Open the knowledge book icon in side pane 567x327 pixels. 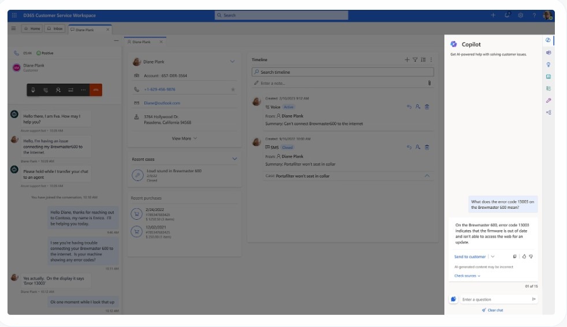tap(549, 77)
